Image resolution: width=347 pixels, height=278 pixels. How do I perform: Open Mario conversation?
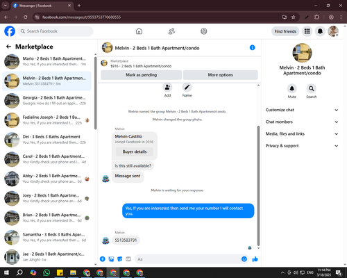pyautogui.click(x=46, y=61)
